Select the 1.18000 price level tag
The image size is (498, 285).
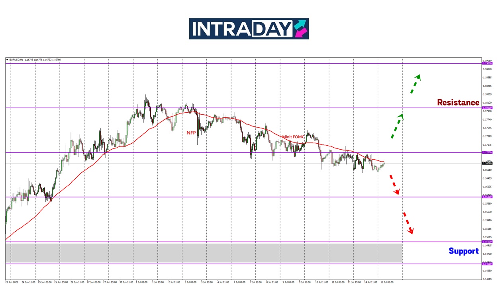pyautogui.click(x=487, y=108)
